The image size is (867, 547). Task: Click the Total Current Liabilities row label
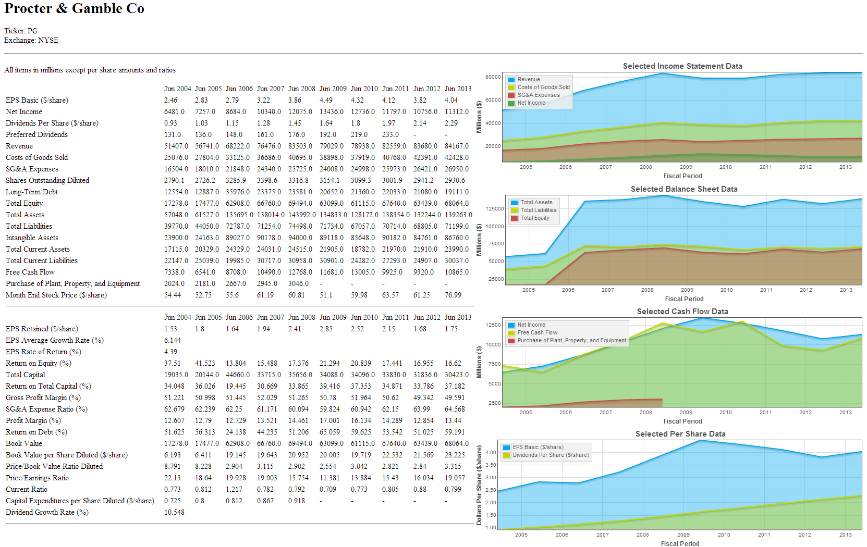[x=42, y=260]
